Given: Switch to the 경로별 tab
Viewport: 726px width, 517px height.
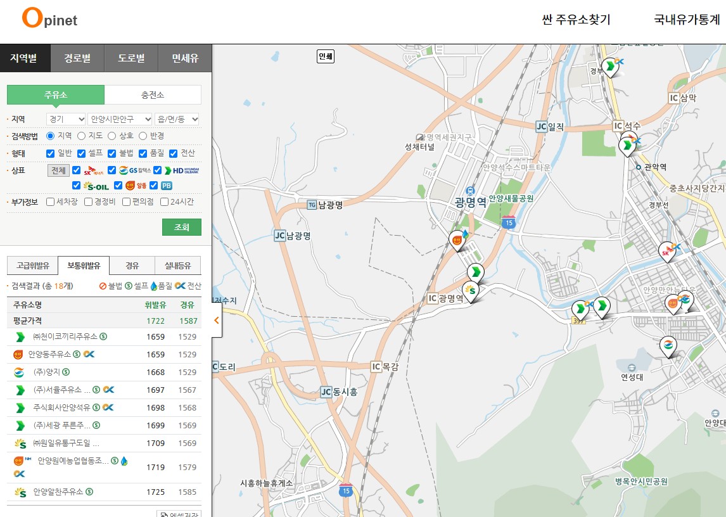Looking at the screenshot, I should [x=77, y=58].
